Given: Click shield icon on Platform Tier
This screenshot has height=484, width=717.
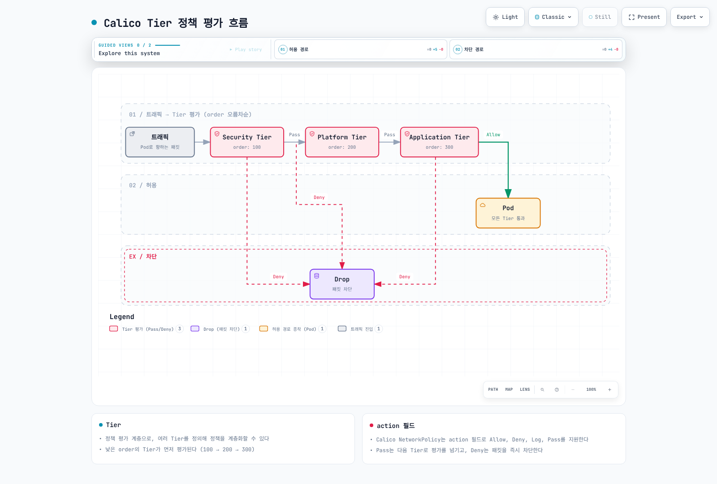Looking at the screenshot, I should click(x=312, y=134).
